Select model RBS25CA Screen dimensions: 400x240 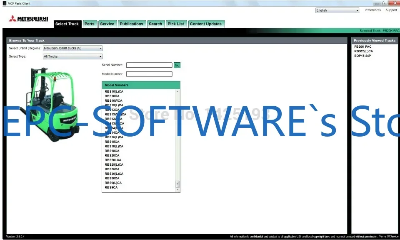[112, 169]
